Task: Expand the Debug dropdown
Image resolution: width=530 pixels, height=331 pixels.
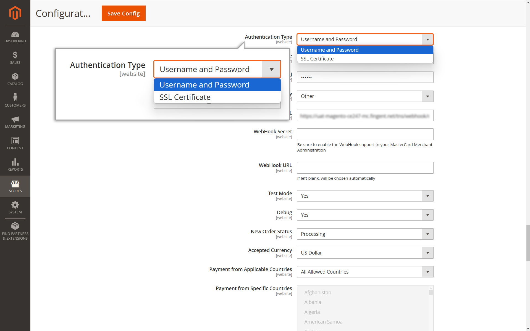Action: 365,215
